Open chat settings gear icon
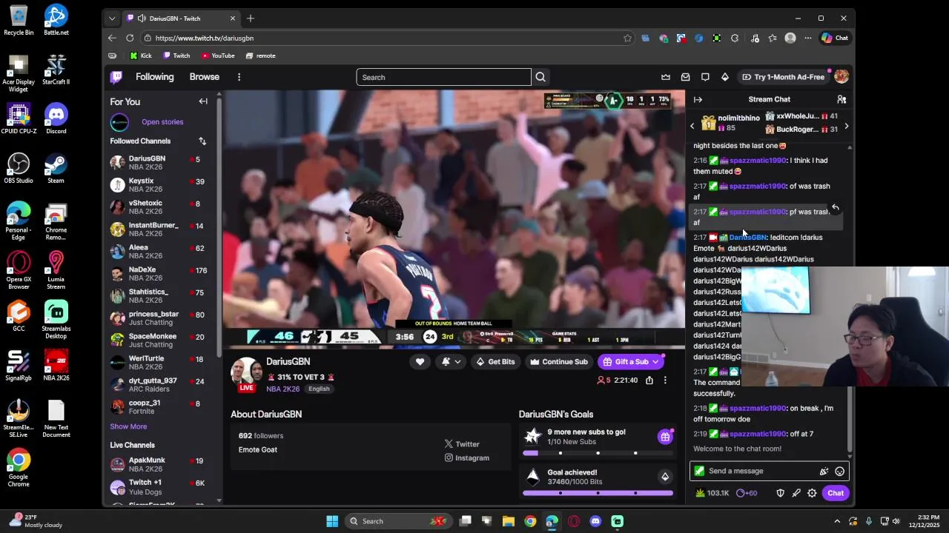Image resolution: width=949 pixels, height=533 pixels. coord(812,493)
